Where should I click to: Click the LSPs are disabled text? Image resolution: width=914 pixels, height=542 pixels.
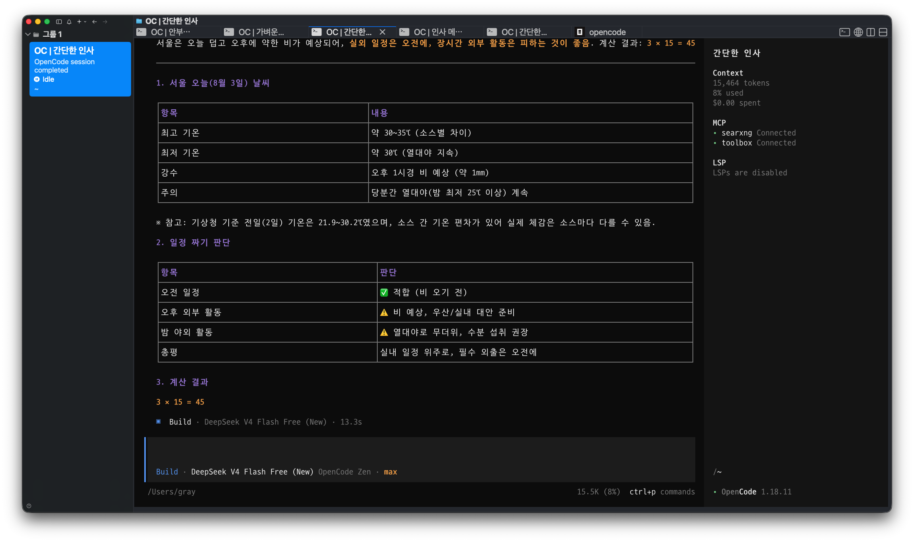(750, 173)
